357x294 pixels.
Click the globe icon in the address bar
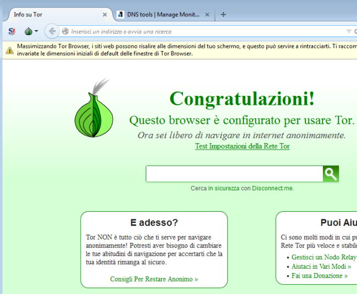pos(65,32)
